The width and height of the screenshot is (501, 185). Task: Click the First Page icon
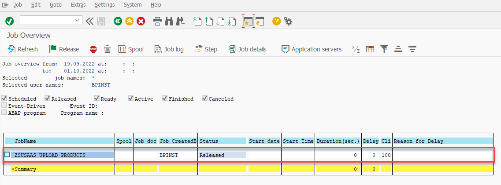(197, 22)
